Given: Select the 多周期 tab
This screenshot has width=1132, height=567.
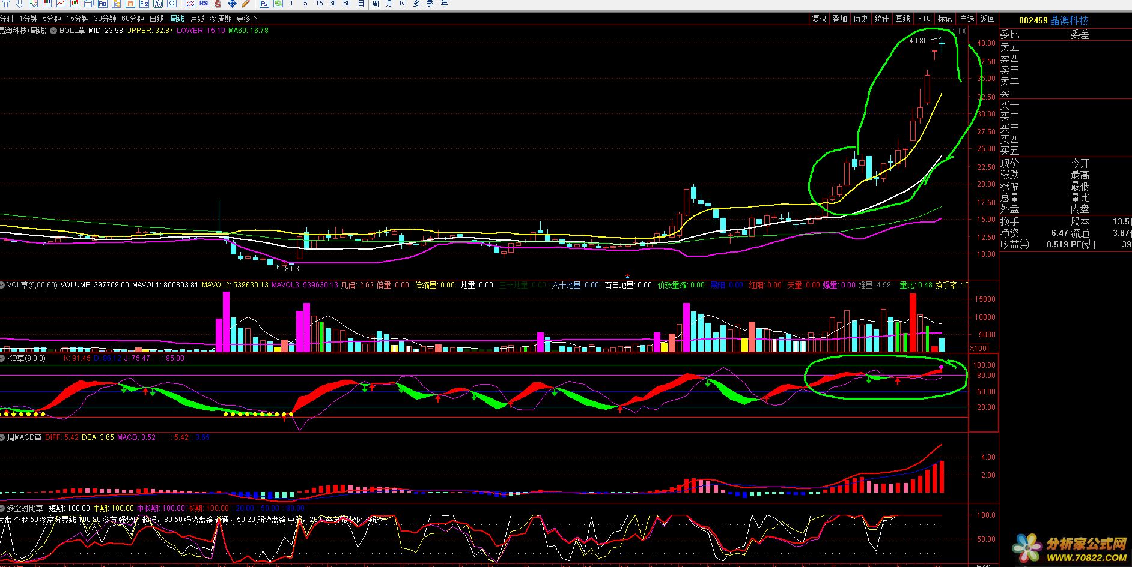Looking at the screenshot, I should coord(221,19).
